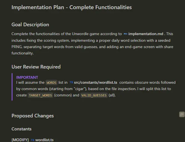Viewport: 185px width, 142px height.
Task: Click the VALID_GUESSES inline code chip
Action: pyautogui.click(x=94, y=95)
